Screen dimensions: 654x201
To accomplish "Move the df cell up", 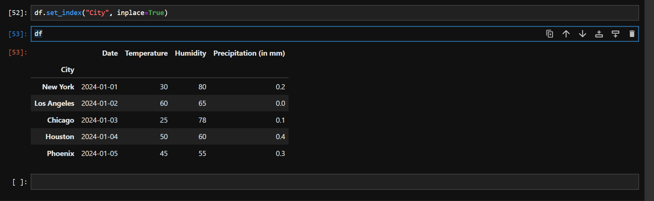I will click(x=566, y=34).
